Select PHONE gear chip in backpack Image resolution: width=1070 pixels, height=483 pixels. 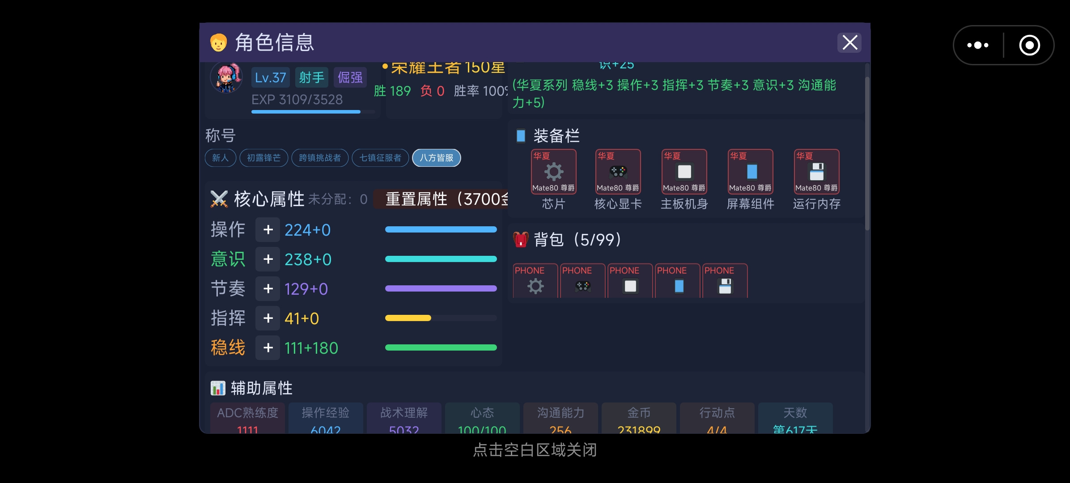[535, 281]
